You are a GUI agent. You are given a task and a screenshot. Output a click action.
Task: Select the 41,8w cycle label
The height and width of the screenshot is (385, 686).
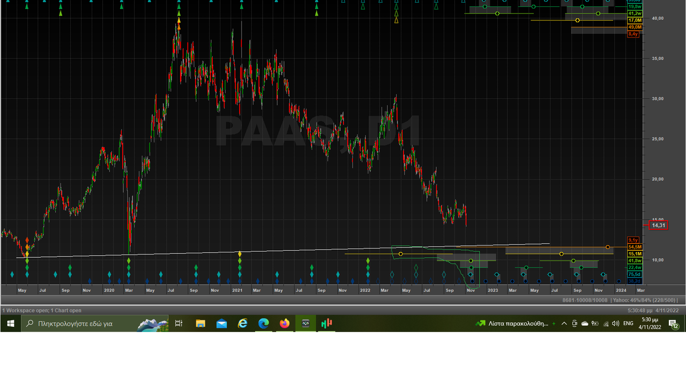(635, 261)
